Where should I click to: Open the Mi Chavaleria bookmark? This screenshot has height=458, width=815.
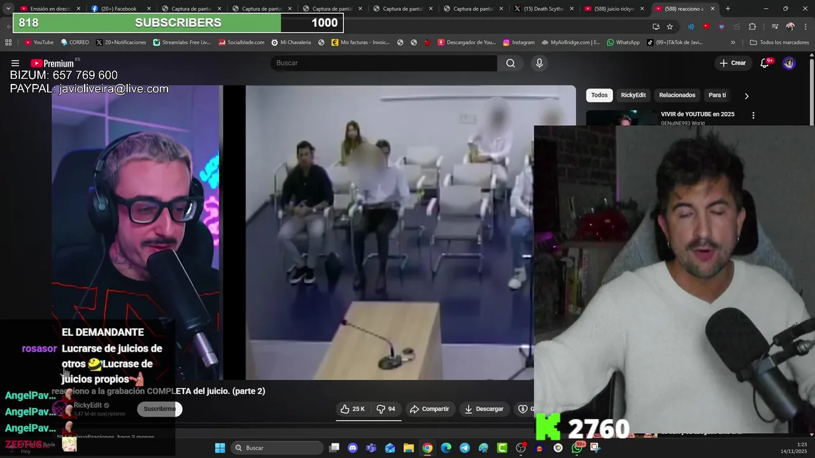pos(291,43)
